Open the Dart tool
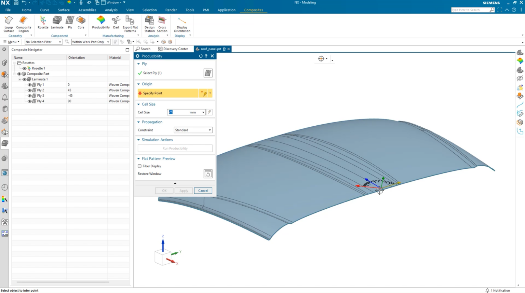 (x=116, y=23)
